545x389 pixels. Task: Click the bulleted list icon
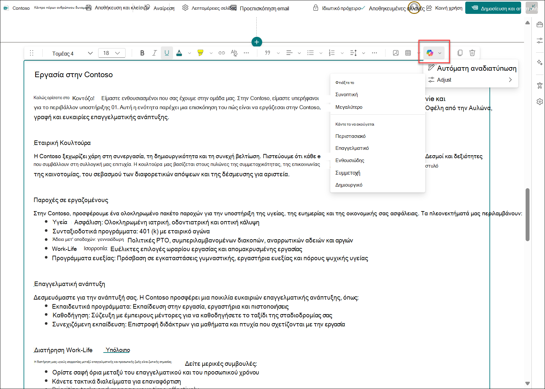click(x=310, y=53)
